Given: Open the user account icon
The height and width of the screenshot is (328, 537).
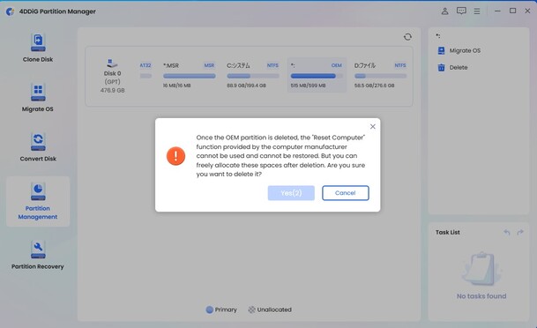Looking at the screenshot, I should (444, 11).
